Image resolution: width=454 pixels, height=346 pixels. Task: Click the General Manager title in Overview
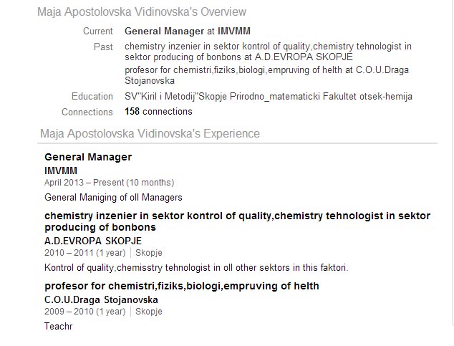point(164,31)
